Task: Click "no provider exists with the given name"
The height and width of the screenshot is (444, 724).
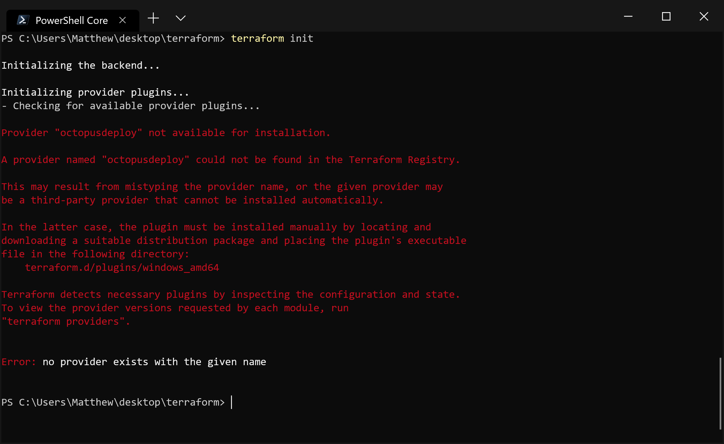Action: [154, 362]
